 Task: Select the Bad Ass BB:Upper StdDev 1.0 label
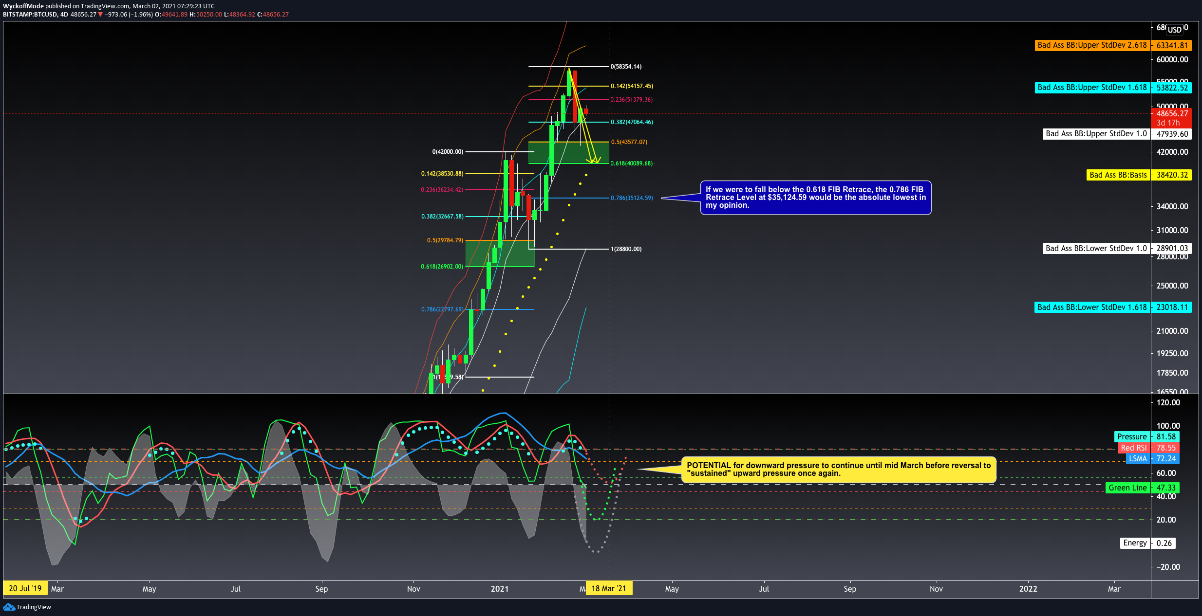pos(1096,134)
